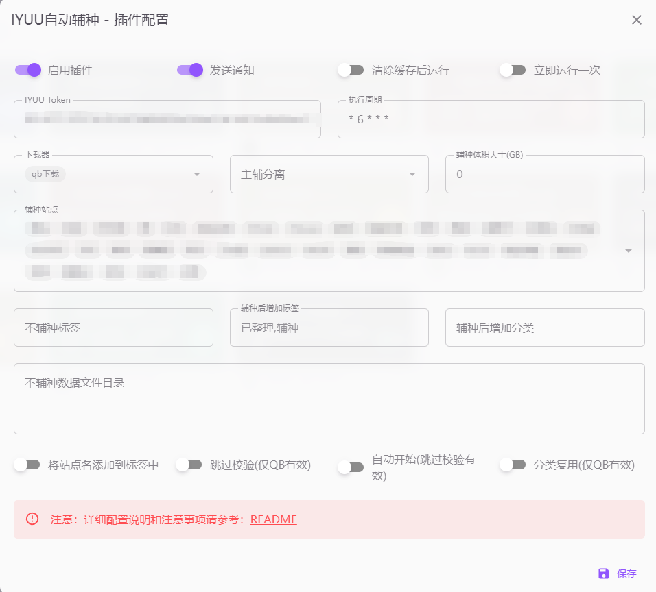The height and width of the screenshot is (592, 656).
Task: Close the plugin configuration dialog
Action: 636,20
